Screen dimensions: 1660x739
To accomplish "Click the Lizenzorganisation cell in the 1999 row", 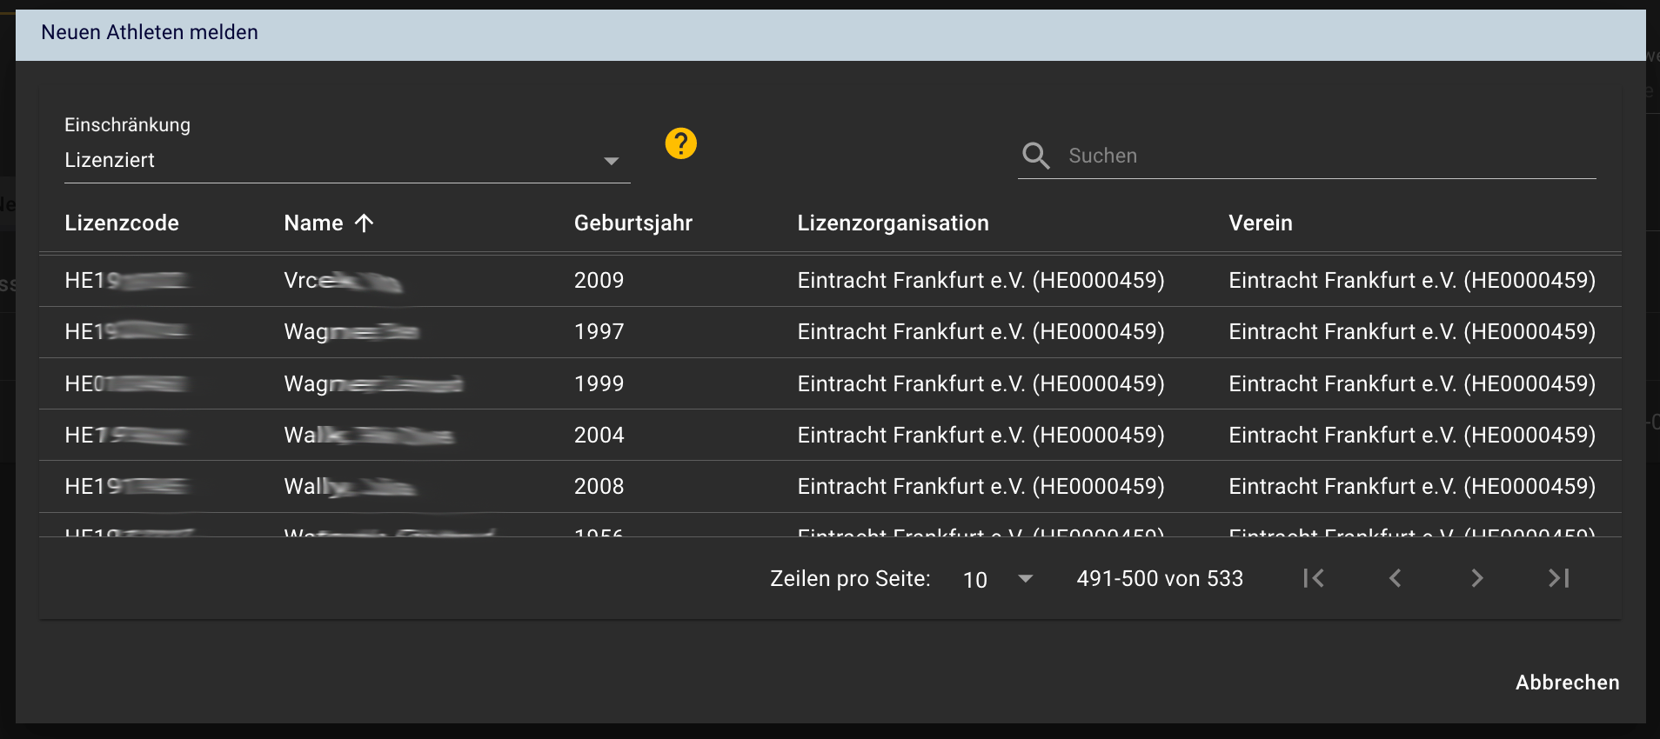I will [981, 383].
